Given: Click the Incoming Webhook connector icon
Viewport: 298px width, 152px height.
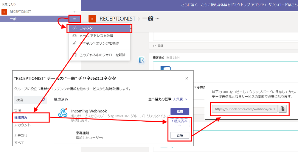Looking at the screenshot, I should pos(63,112).
